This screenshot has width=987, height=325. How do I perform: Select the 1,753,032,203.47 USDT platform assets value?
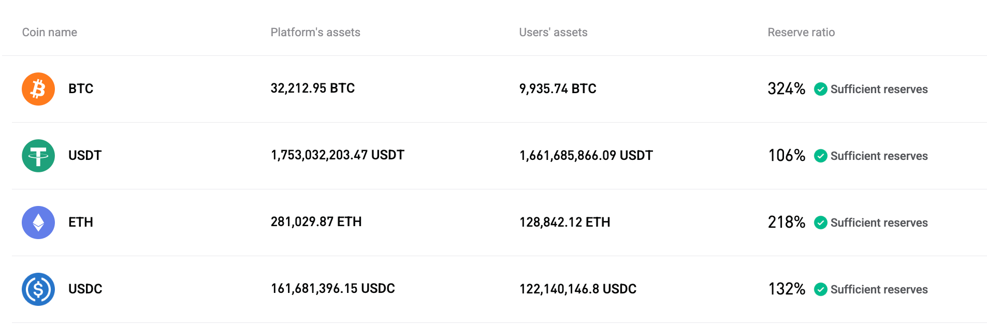tap(337, 155)
